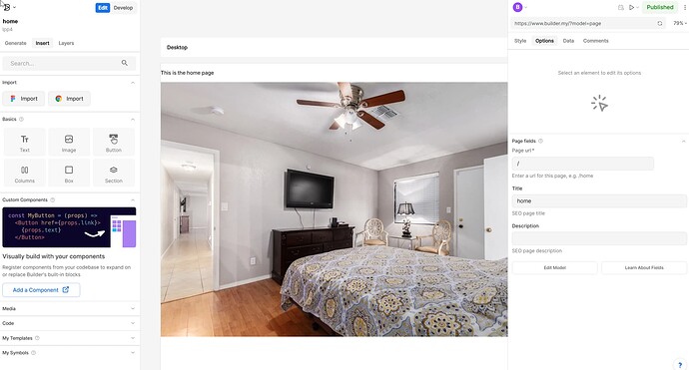
Task: Switch to Develop mode
Action: [x=123, y=7]
